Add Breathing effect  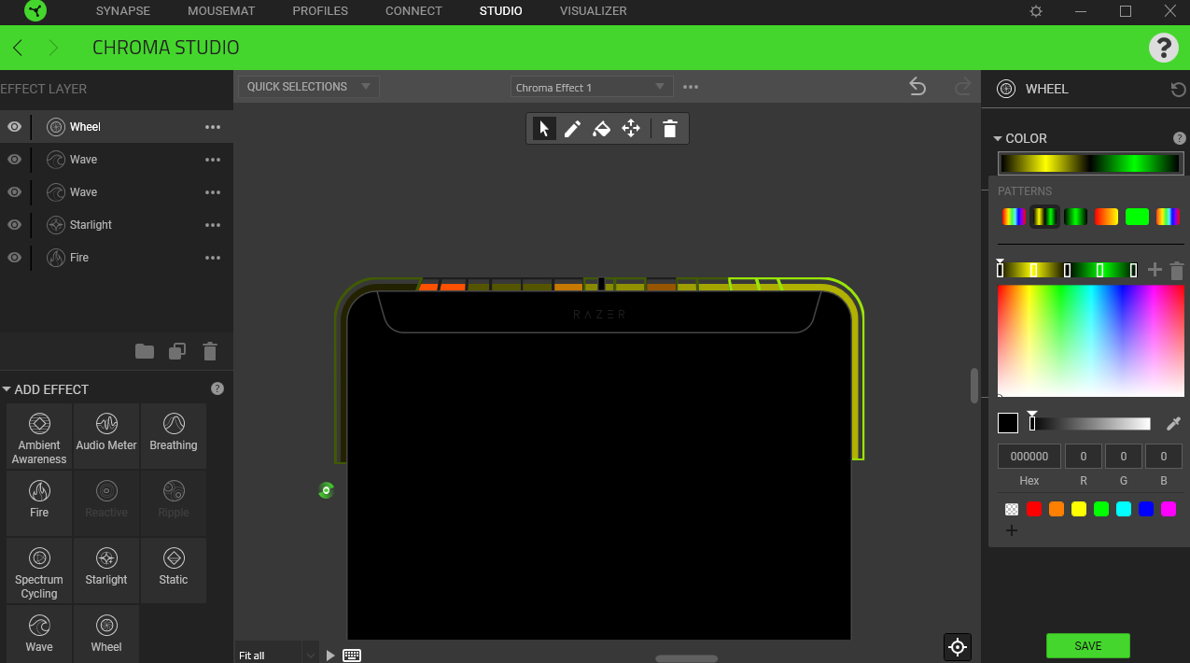click(x=174, y=436)
